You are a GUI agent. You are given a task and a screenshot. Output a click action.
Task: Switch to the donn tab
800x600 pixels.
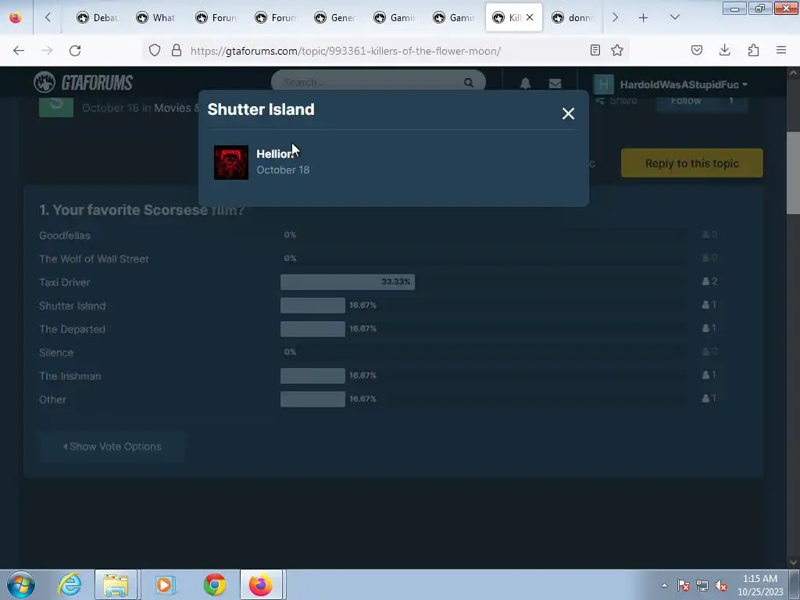(x=573, y=18)
